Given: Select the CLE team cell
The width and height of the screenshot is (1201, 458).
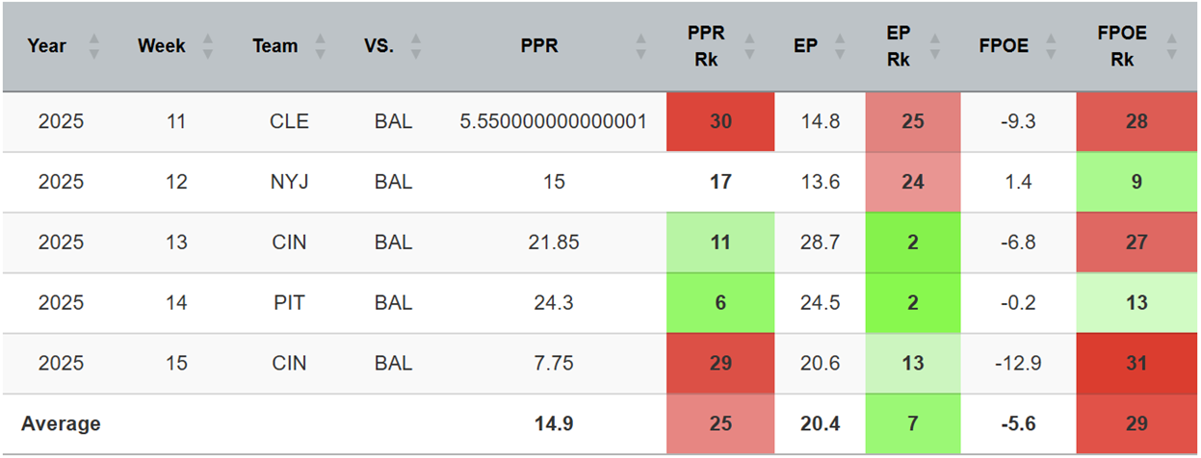Looking at the screenshot, I should (x=288, y=122).
